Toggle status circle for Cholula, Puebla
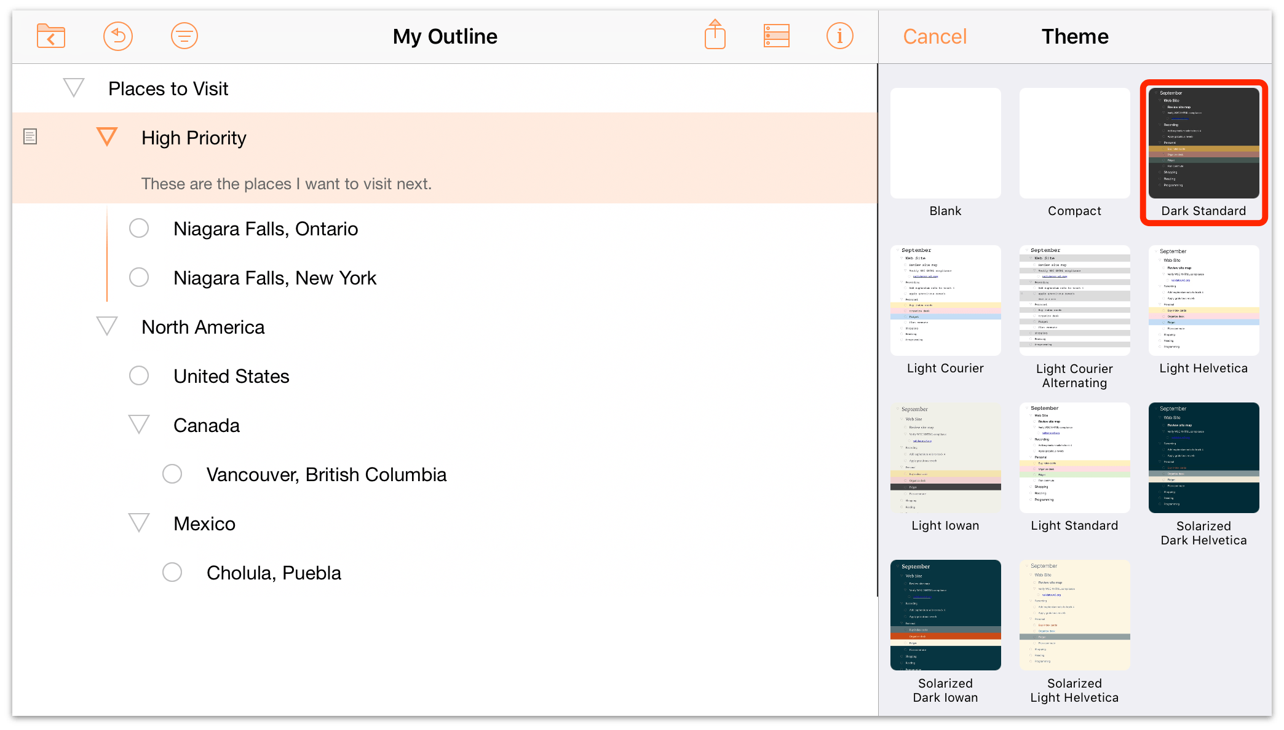 click(172, 572)
